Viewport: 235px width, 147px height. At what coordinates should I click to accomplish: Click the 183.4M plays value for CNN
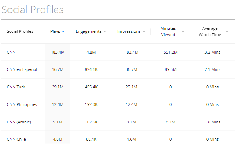tap(58, 52)
